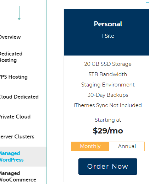Click the $29/mo price label

coord(108,131)
